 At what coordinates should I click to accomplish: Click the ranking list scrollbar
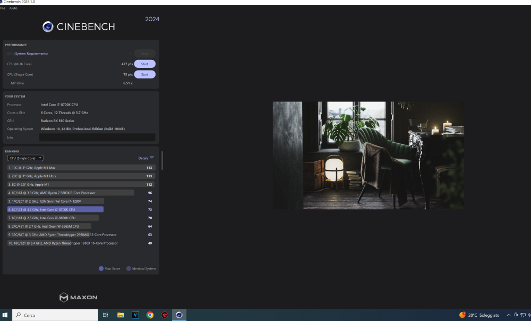[x=162, y=160]
